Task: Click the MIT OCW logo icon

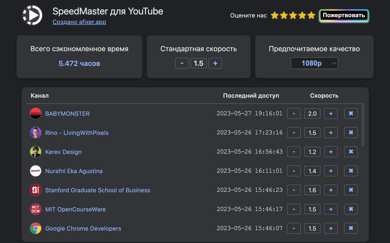Action: [x=36, y=209]
